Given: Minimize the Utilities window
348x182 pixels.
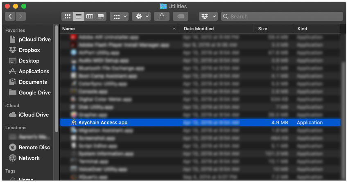Looking at the screenshot, I should coord(16,6).
